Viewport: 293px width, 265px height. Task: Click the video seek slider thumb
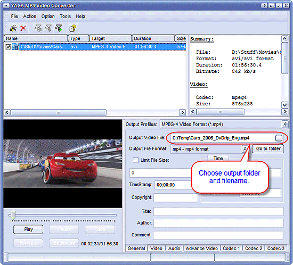pyautogui.click(x=13, y=215)
